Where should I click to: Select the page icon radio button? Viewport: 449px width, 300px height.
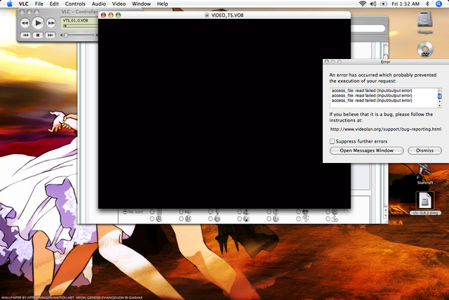point(152,211)
